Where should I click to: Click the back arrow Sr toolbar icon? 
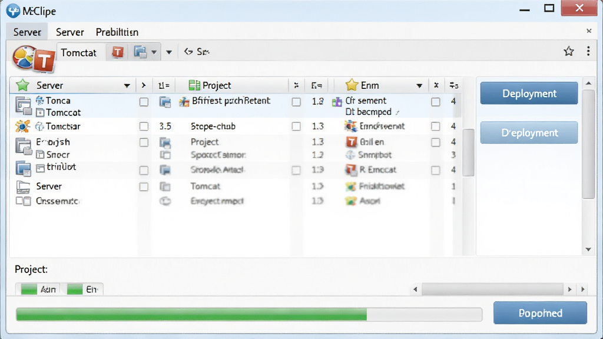point(188,52)
